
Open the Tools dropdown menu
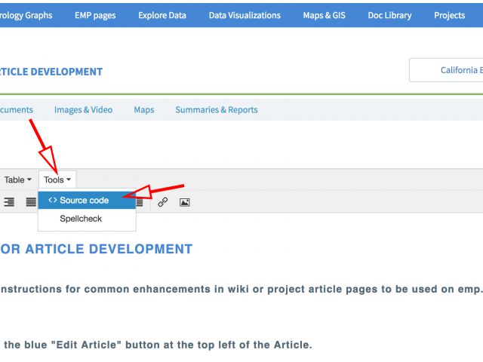(57, 179)
